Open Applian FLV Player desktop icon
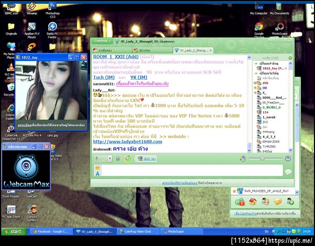 tap(32, 30)
